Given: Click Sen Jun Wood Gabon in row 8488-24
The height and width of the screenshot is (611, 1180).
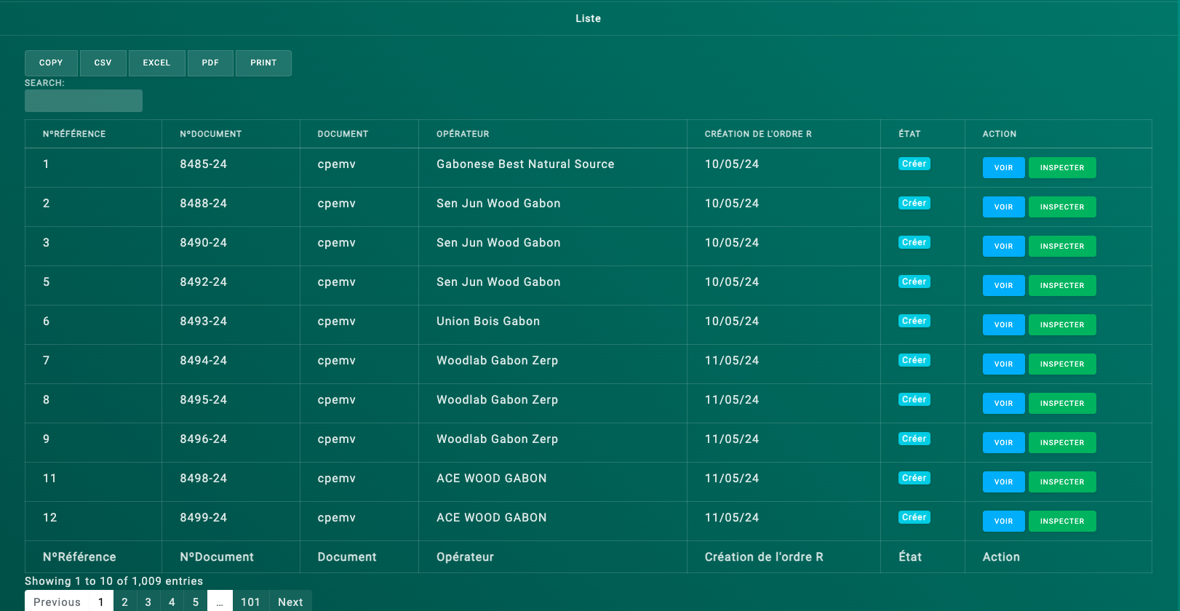Looking at the screenshot, I should pos(498,204).
